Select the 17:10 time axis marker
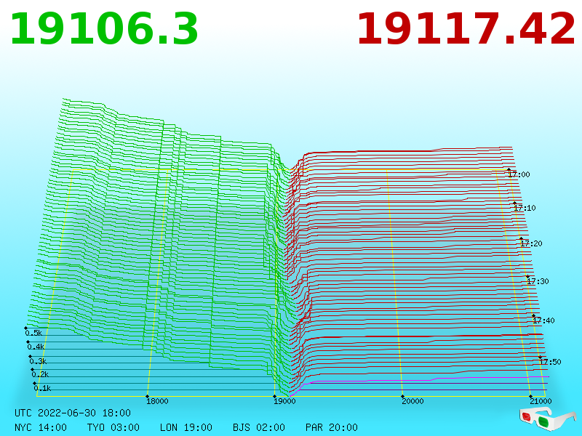Screen dimensions: 582x436 525,208
